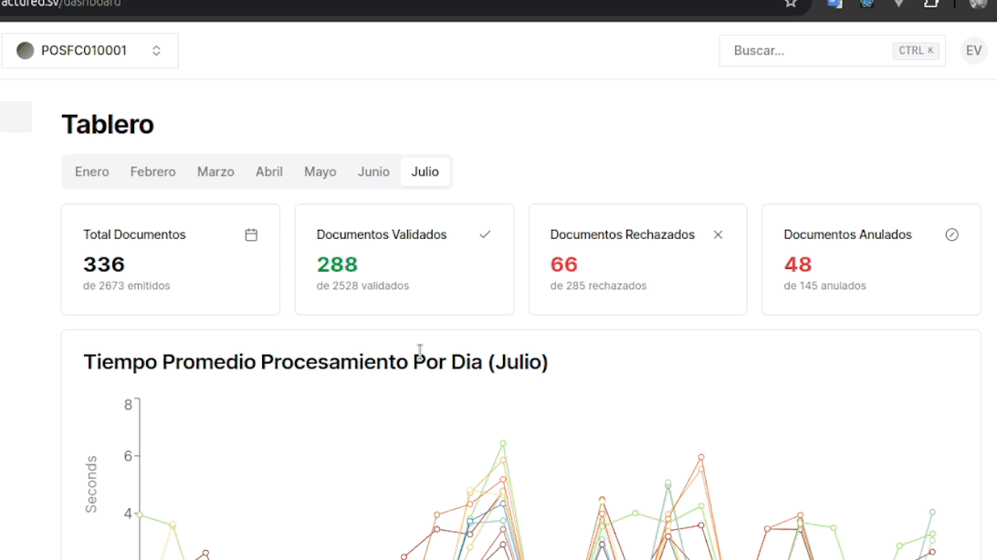Click the calendar icon in Total Documentos card

click(251, 234)
